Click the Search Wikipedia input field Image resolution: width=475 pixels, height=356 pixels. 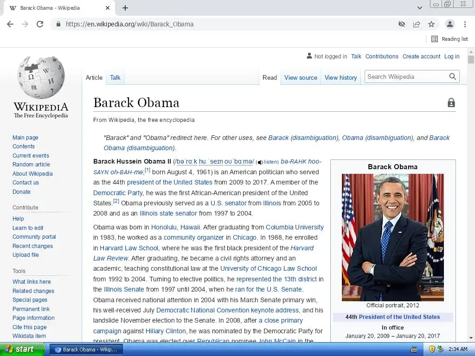click(406, 76)
